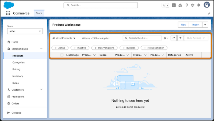Click the List Image column header
Image resolution: width=214 pixels, height=121 pixels.
click(x=72, y=55)
